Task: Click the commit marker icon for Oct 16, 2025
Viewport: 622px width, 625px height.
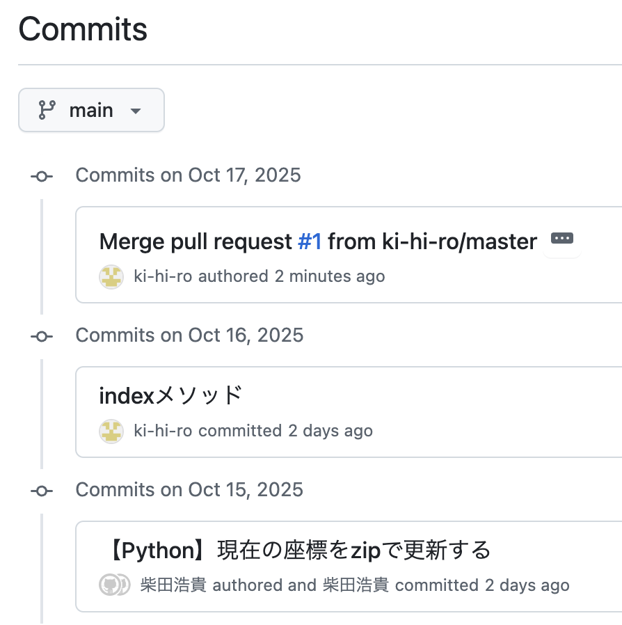Action: [41, 336]
